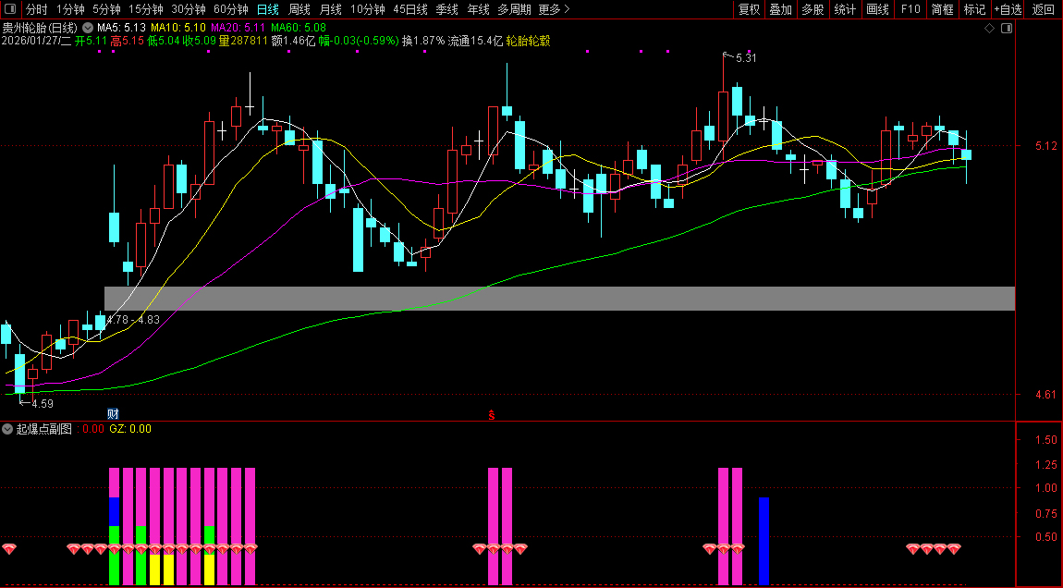Screen dimensions: 1063x588
Task: Select the 日线 daily chart tab
Action: tap(268, 9)
